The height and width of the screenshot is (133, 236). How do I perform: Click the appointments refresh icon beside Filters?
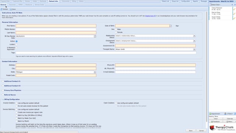click(235, 114)
